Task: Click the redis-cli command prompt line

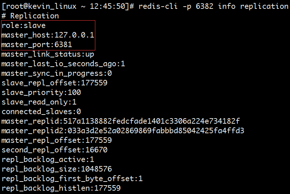Action: click(x=145, y=6)
